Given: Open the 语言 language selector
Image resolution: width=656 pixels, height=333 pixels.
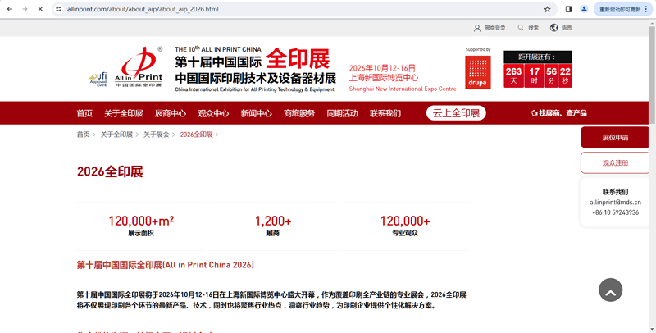Looking at the screenshot, I should tap(562, 28).
